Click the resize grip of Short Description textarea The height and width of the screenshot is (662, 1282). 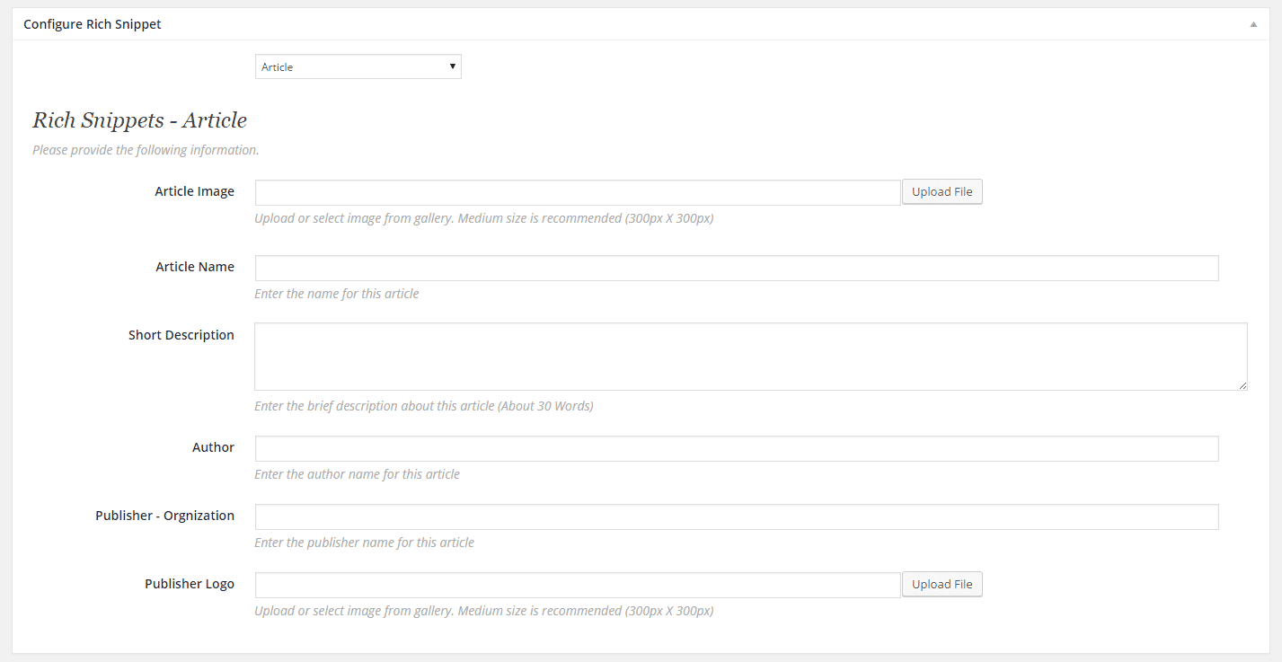click(1242, 385)
